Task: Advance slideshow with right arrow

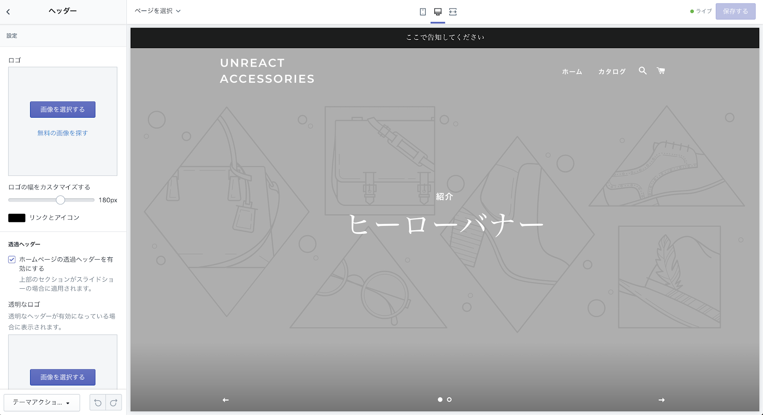Action: tap(661, 400)
